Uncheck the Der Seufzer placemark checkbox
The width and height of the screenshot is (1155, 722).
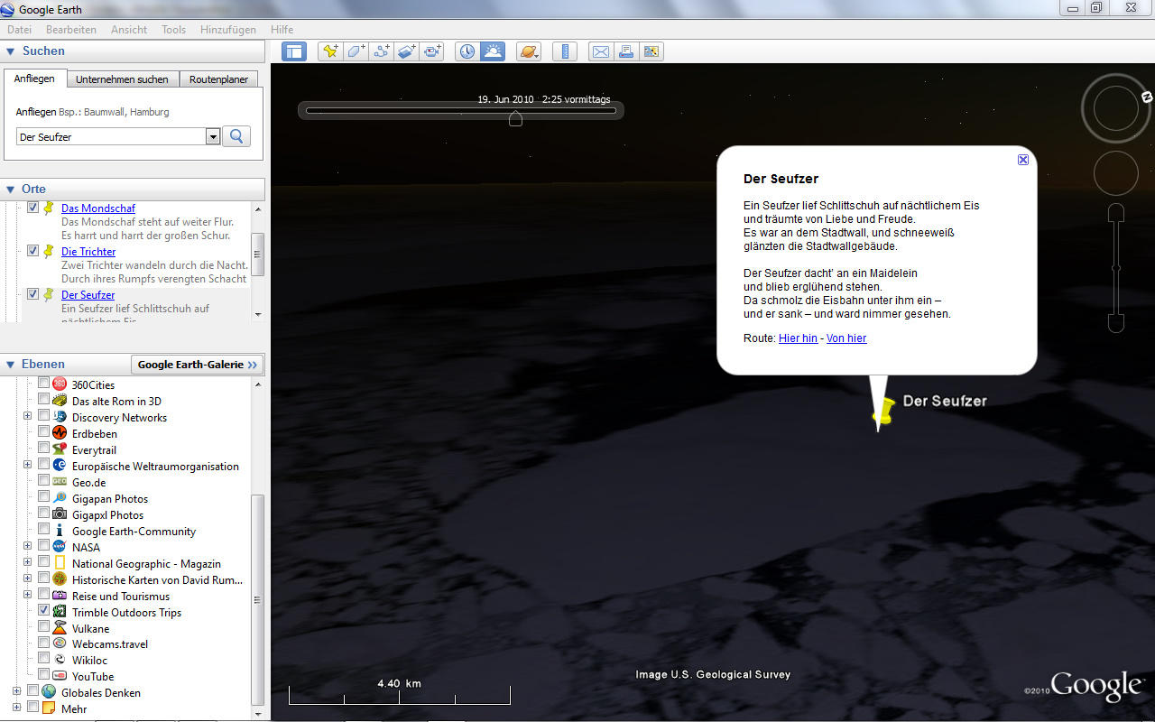click(33, 294)
